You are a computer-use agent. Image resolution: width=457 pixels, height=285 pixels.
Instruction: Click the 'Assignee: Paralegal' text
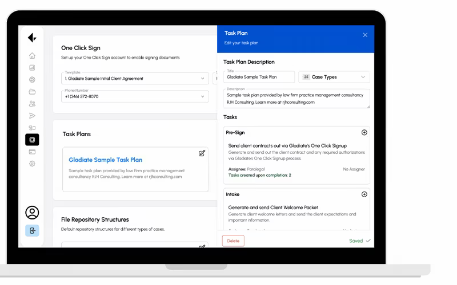pyautogui.click(x=246, y=169)
